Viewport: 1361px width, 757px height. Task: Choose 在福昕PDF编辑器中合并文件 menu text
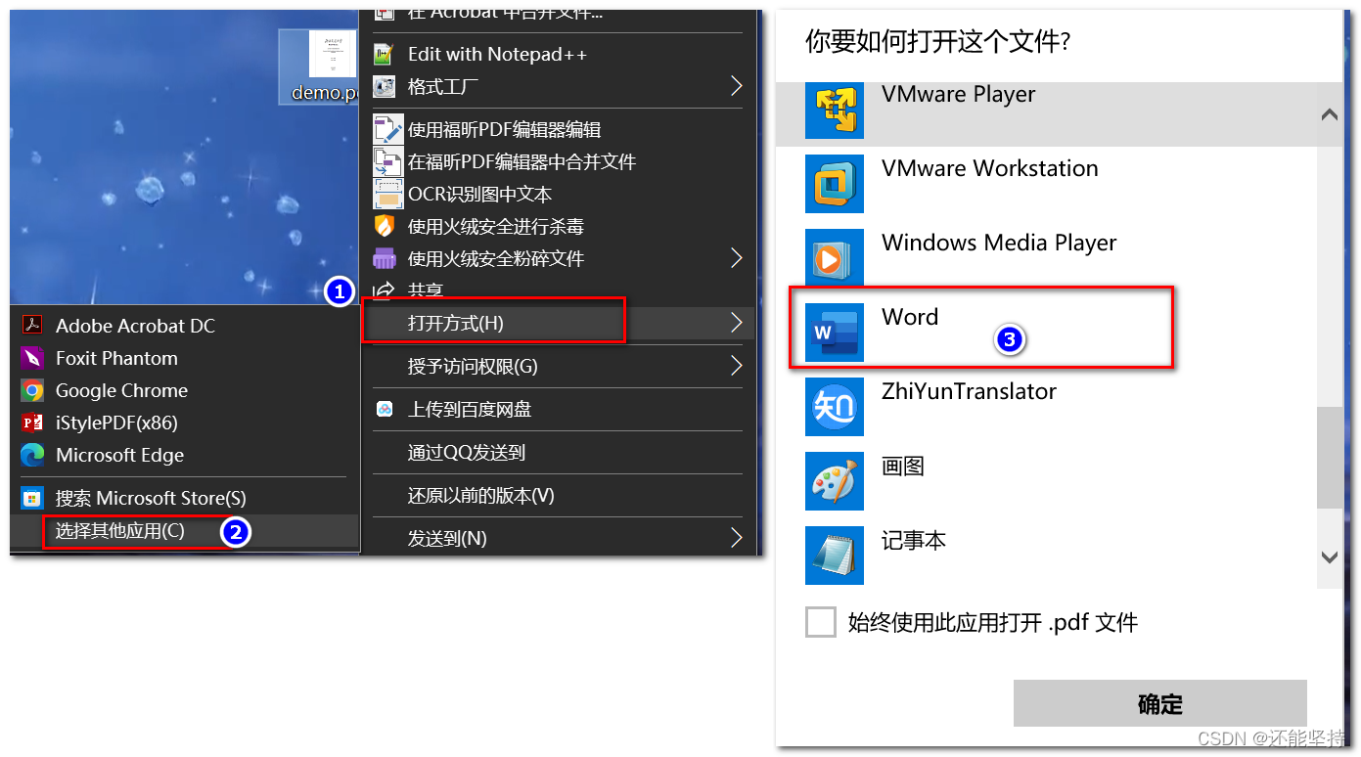(x=522, y=161)
